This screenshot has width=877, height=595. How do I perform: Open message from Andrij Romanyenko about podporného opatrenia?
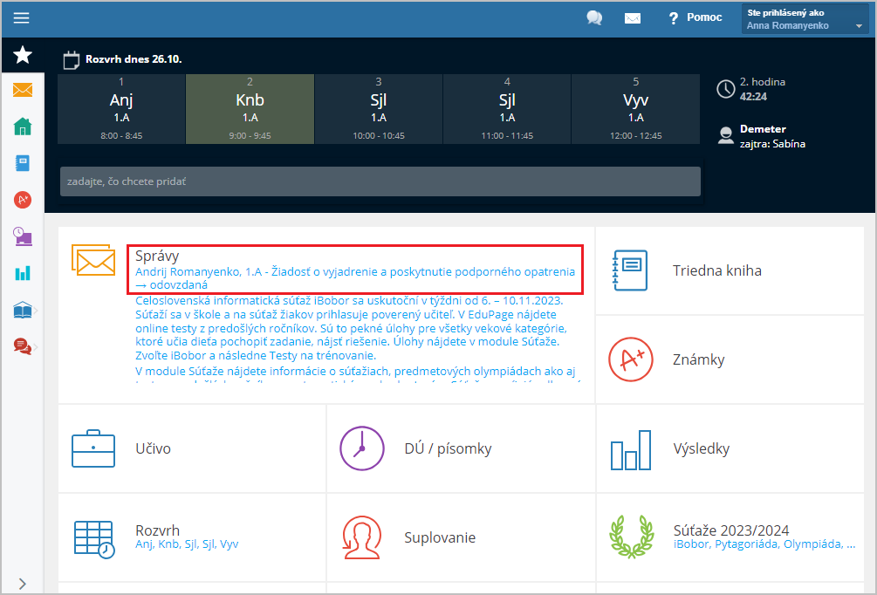pos(355,278)
